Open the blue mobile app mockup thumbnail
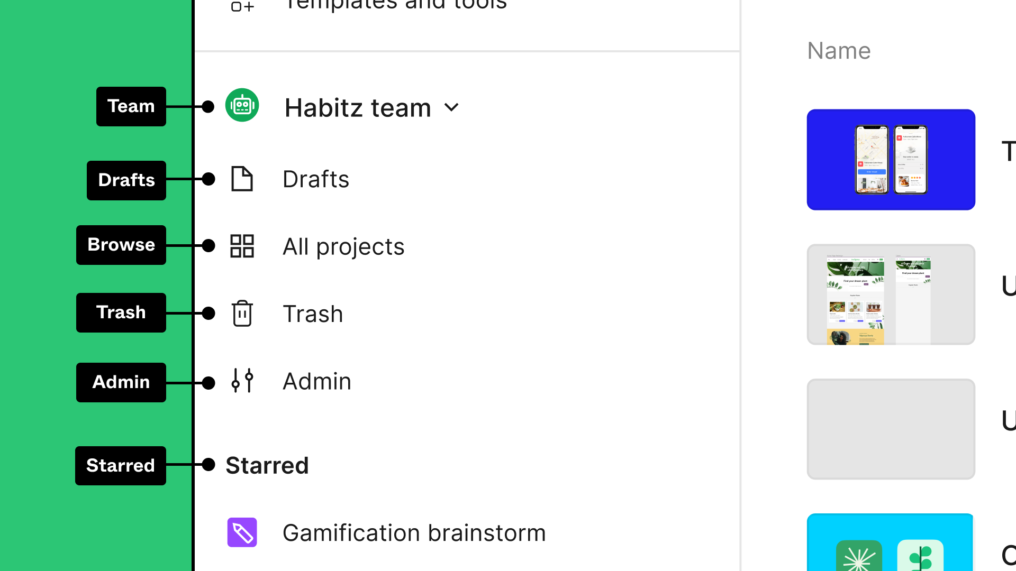 891,159
